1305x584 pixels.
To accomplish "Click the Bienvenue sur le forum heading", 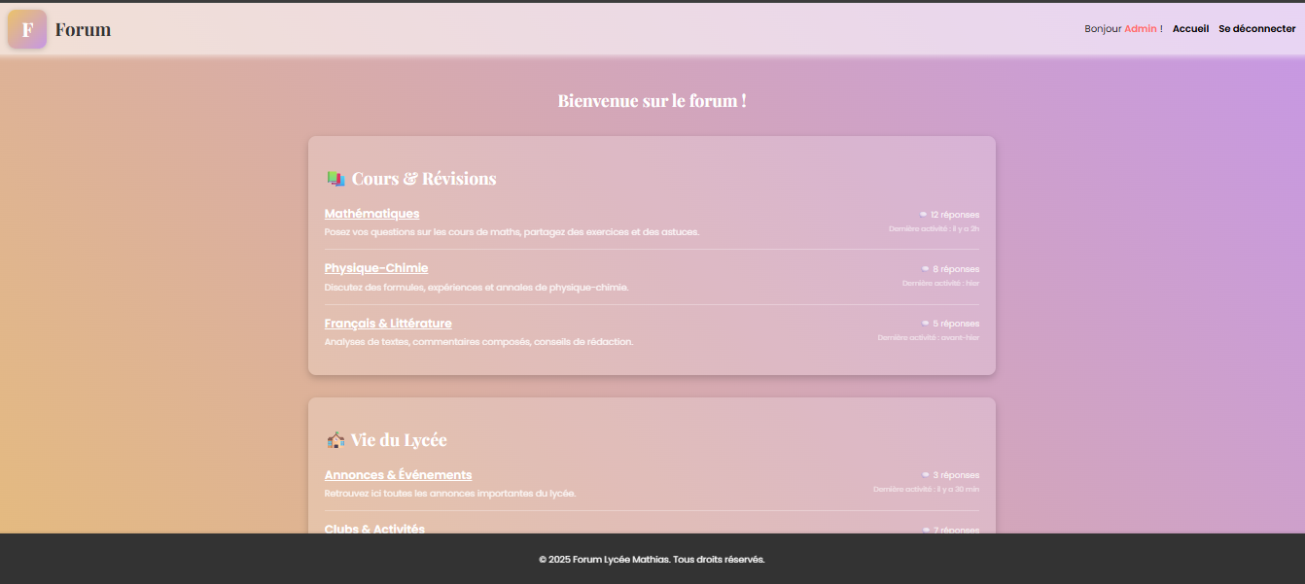I will click(x=652, y=99).
